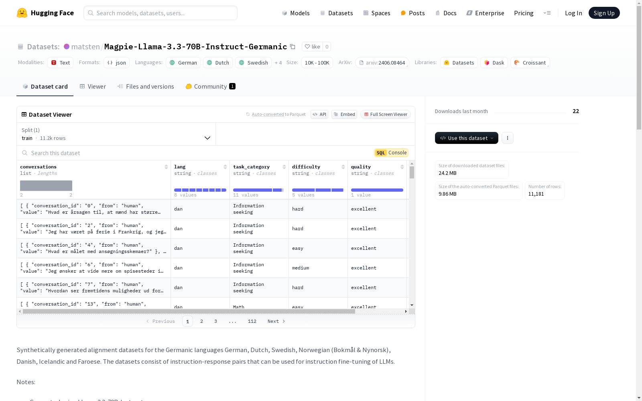This screenshot has width=642, height=401.
Task: Click the Sign Up button
Action: (604, 13)
